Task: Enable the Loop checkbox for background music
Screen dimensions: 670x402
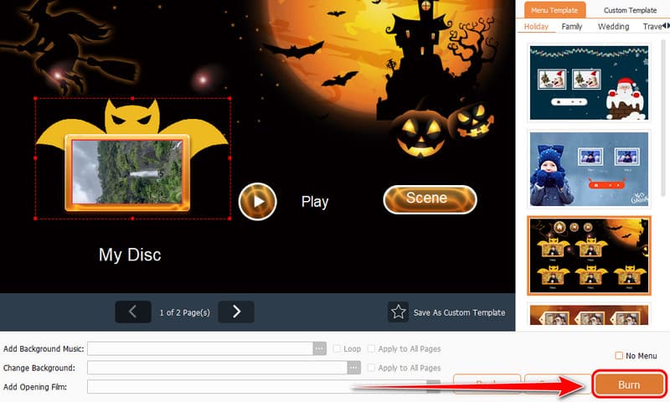Action: (x=337, y=348)
